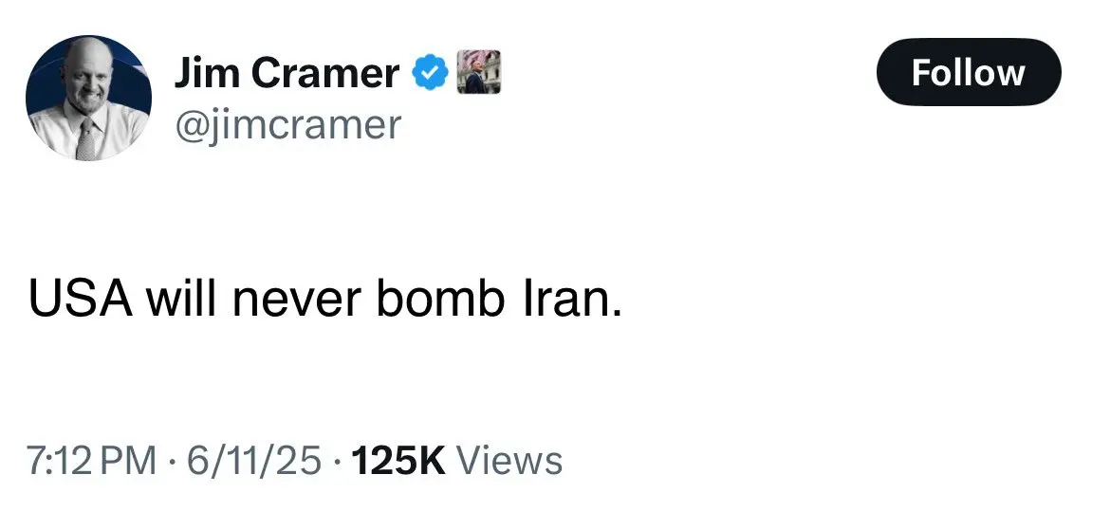Follow the Jim Cramer account
Screen dimensions: 1110x511
tap(969, 72)
